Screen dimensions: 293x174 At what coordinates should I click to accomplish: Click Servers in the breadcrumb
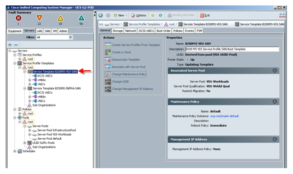(x=115, y=24)
